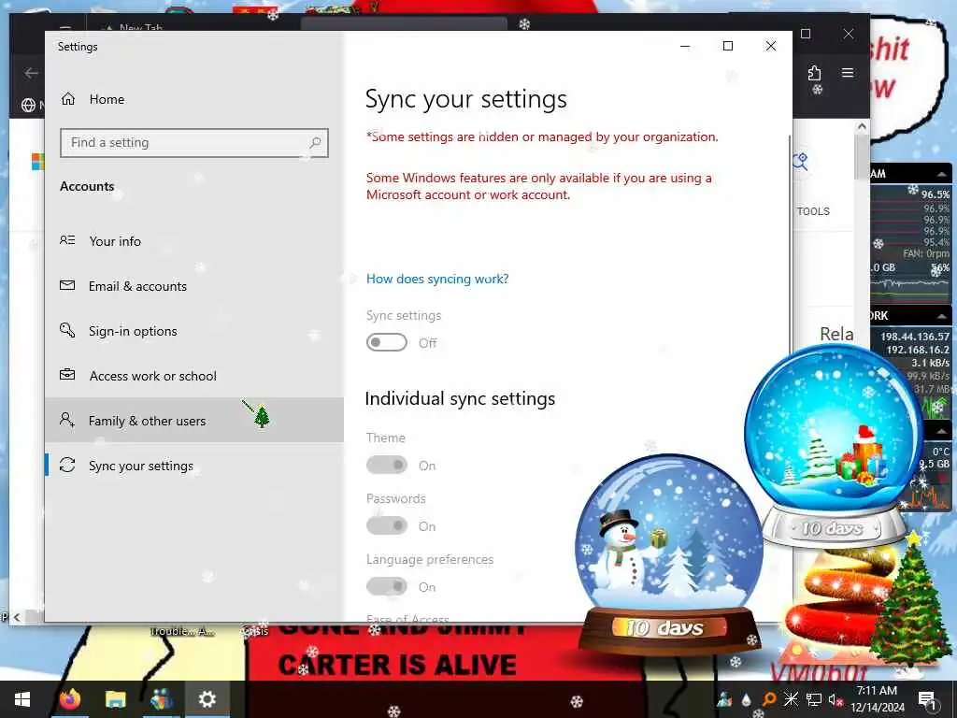This screenshot has width=957, height=718.
Task: Collapse the network section arrow in monitor widget
Action: coord(942,316)
